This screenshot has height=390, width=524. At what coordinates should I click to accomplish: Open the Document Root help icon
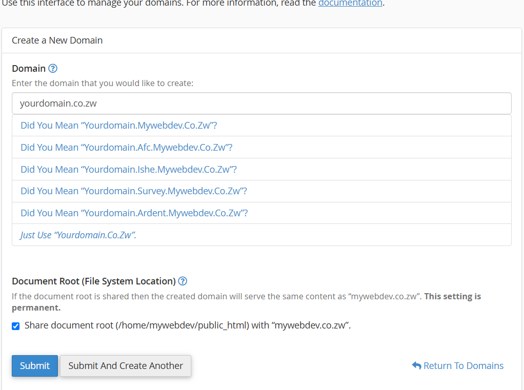[183, 281]
